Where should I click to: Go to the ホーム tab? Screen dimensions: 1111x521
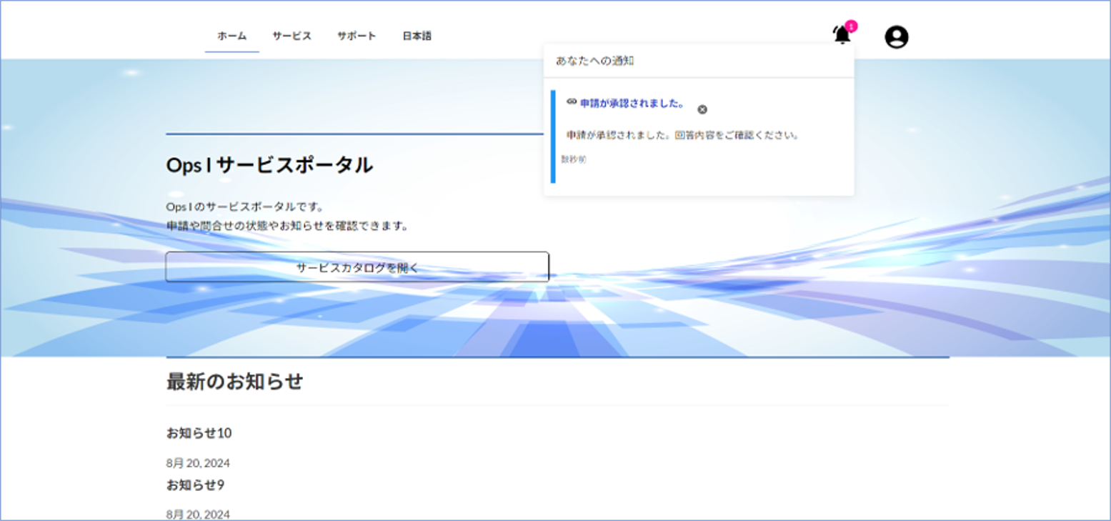(232, 36)
